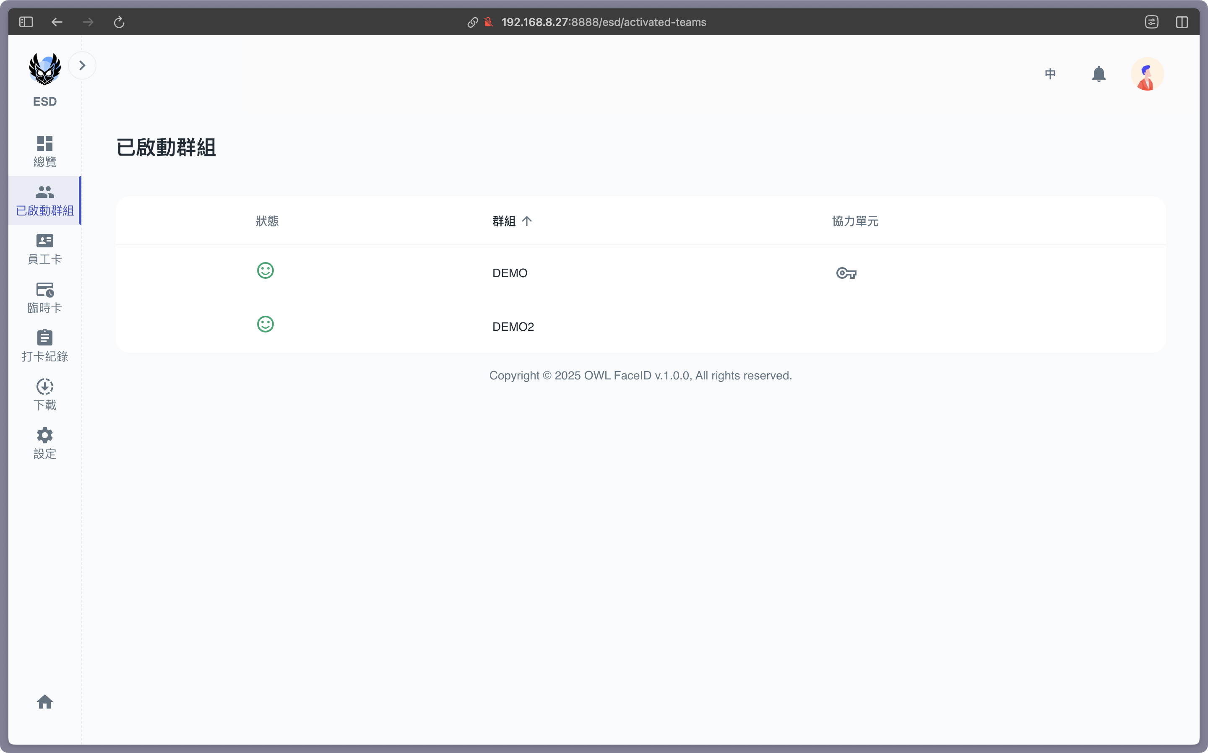Open the 員工卡 employee card section
1208x753 pixels.
(45, 249)
